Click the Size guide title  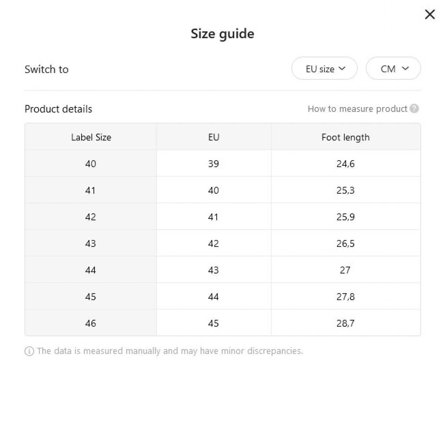(x=222, y=34)
